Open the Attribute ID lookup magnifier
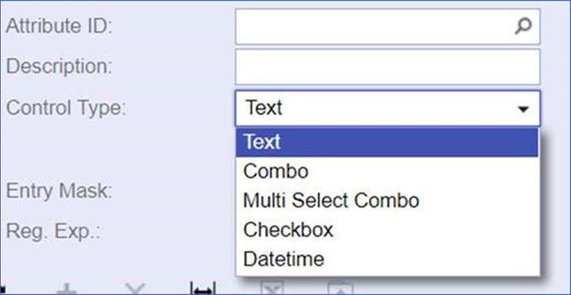571x295 pixels. tap(523, 27)
